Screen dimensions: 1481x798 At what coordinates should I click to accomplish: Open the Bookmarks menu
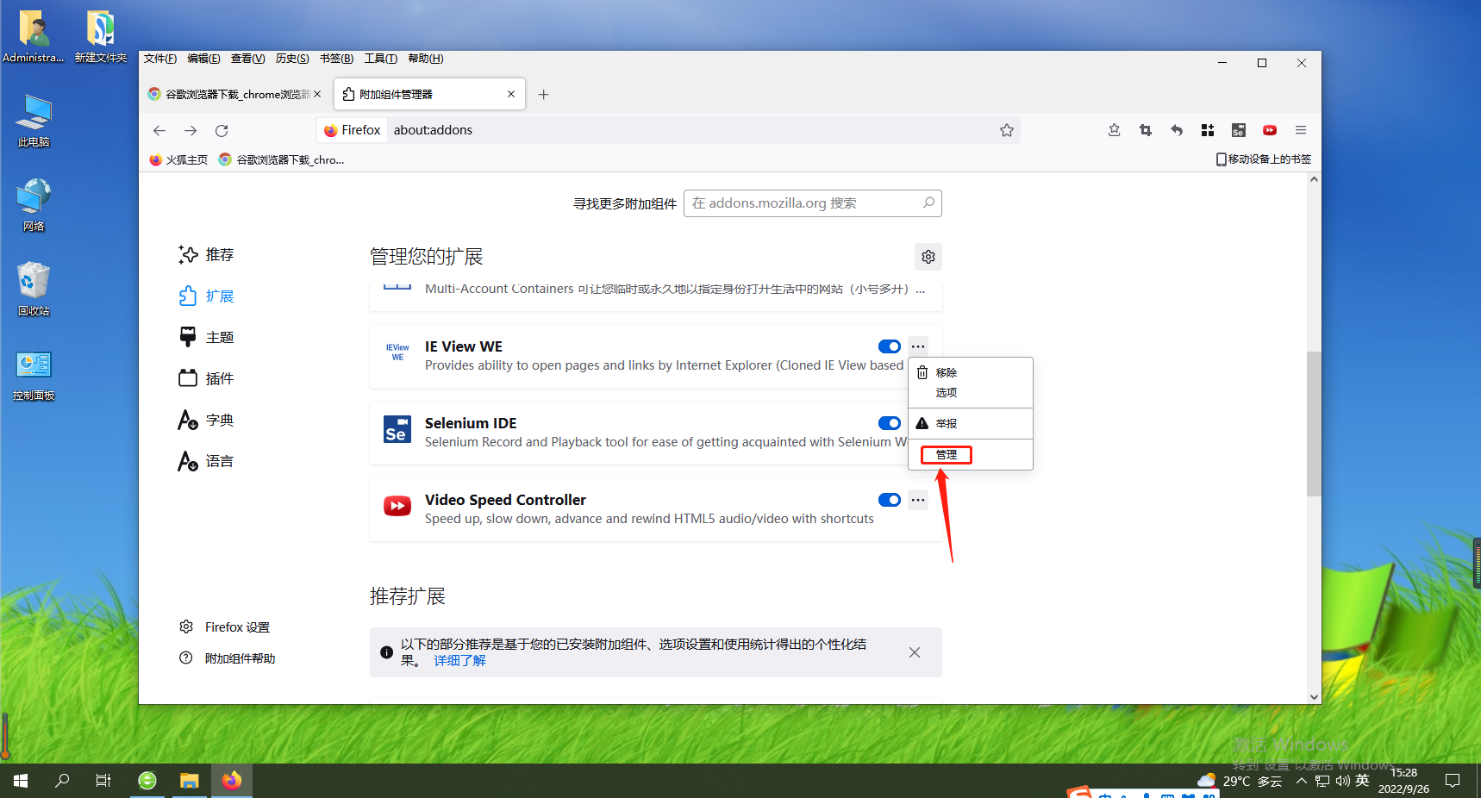tap(337, 59)
